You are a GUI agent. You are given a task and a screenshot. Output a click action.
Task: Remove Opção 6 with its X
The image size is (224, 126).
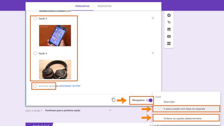point(153,53)
